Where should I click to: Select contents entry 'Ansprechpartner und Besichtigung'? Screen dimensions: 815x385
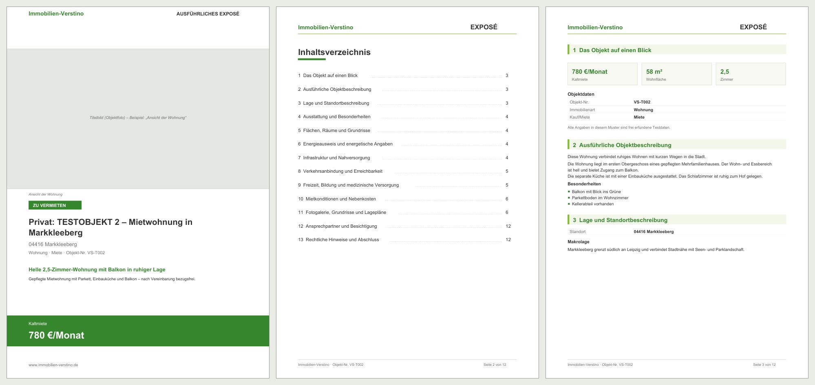click(x=404, y=226)
